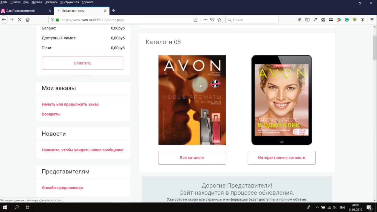The image size is (377, 212).
Task: Activate the eyedropper color picker extension
Action: [315, 20]
